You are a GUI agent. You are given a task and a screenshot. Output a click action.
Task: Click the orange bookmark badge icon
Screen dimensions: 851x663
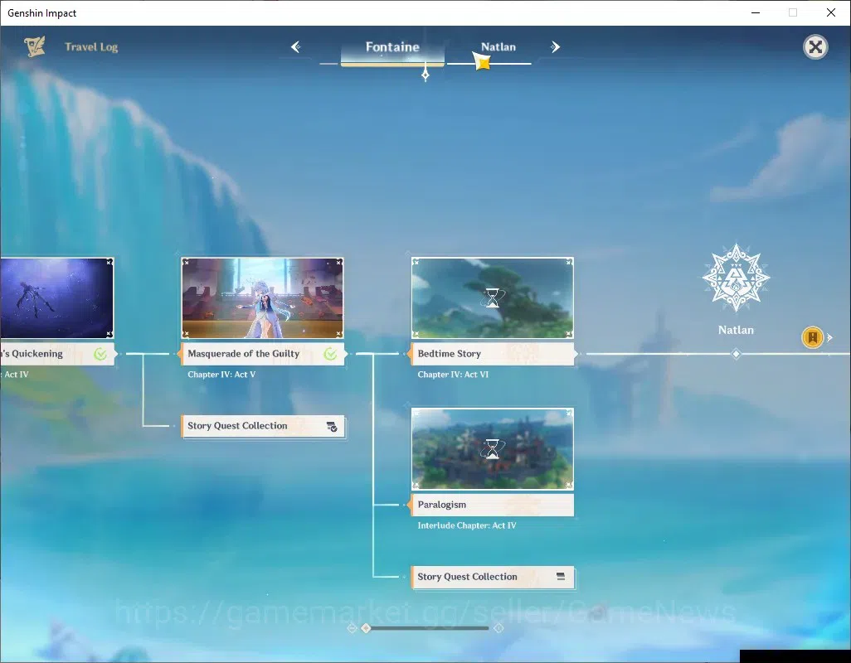click(813, 337)
